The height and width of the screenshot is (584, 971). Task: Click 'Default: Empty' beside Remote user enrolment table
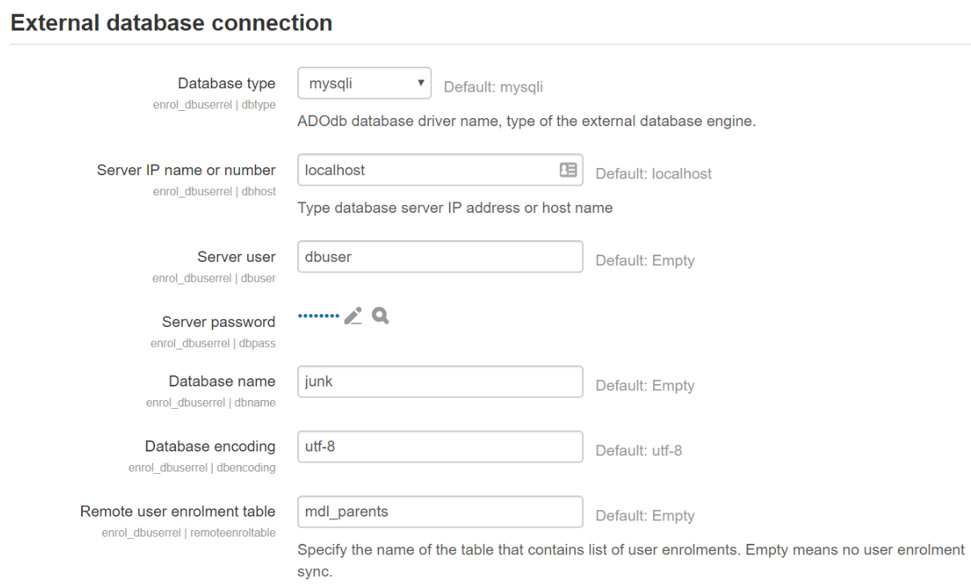[x=645, y=516]
